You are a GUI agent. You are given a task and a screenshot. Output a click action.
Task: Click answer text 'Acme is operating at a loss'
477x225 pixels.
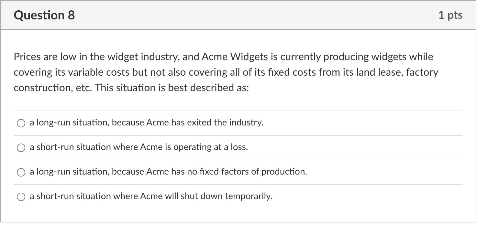tap(194, 147)
